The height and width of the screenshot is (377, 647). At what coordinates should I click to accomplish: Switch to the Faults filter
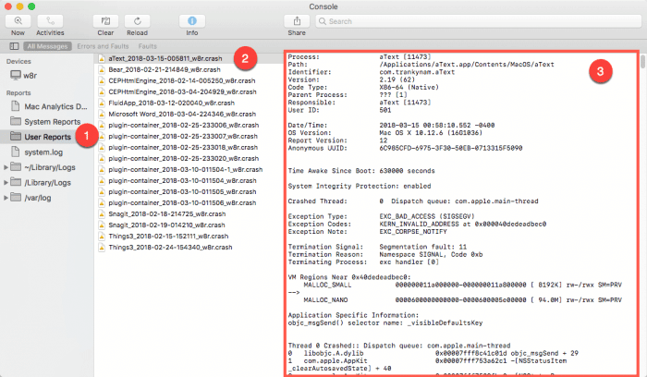147,46
